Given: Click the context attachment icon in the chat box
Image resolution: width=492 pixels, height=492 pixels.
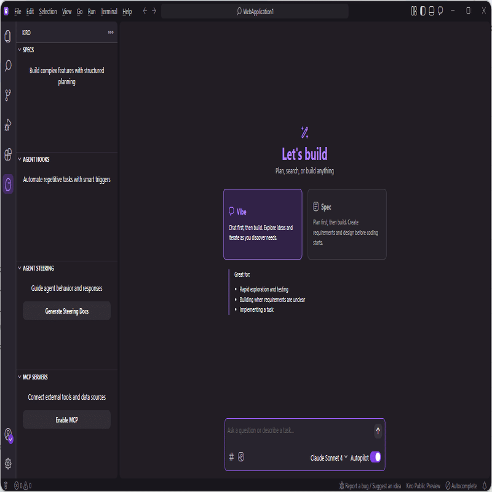Looking at the screenshot, I should [x=231, y=457].
